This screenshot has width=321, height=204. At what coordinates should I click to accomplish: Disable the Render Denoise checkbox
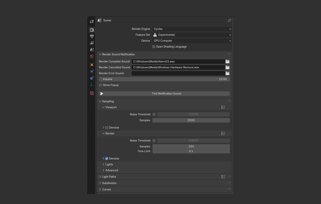107,158
